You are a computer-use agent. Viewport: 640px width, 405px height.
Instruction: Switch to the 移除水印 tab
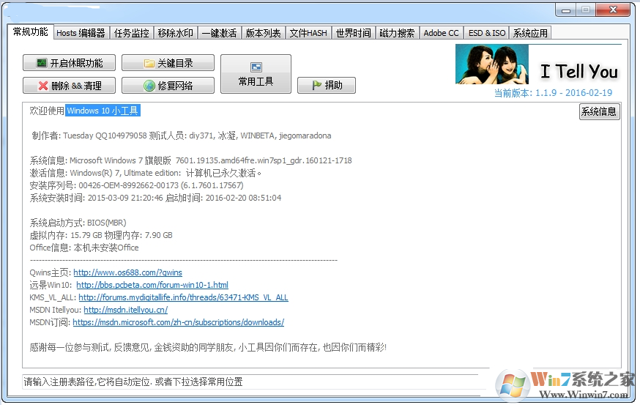pos(175,33)
